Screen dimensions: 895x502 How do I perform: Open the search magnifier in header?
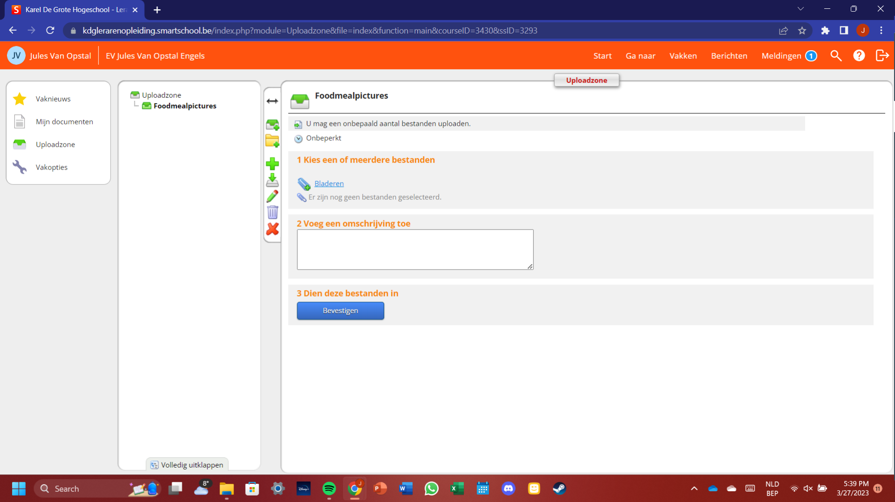point(836,56)
